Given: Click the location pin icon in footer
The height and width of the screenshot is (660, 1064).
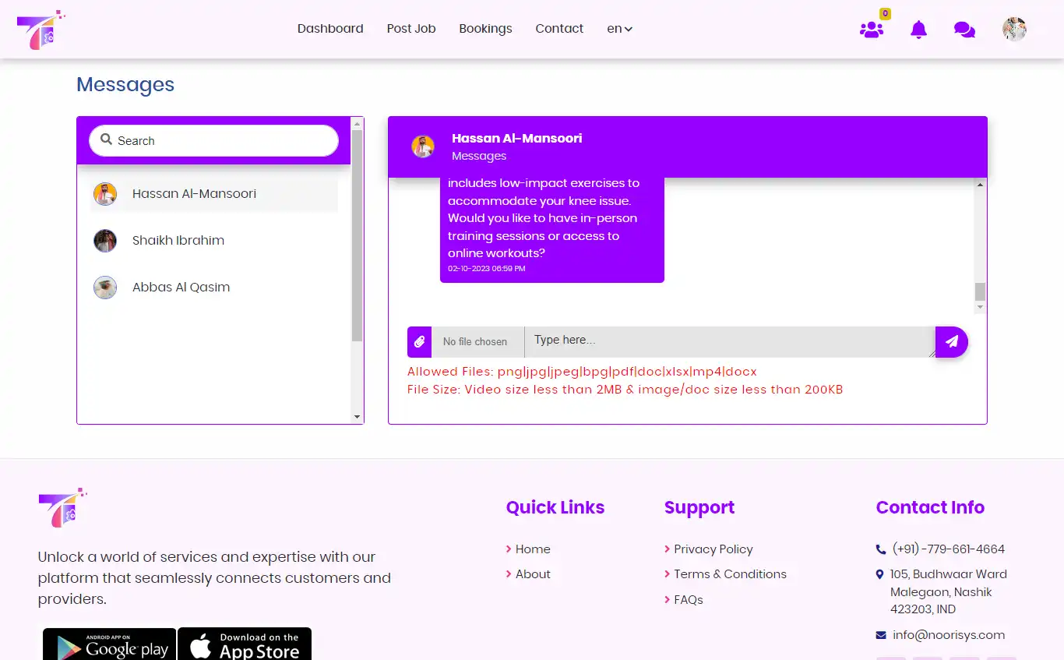Looking at the screenshot, I should point(881,574).
